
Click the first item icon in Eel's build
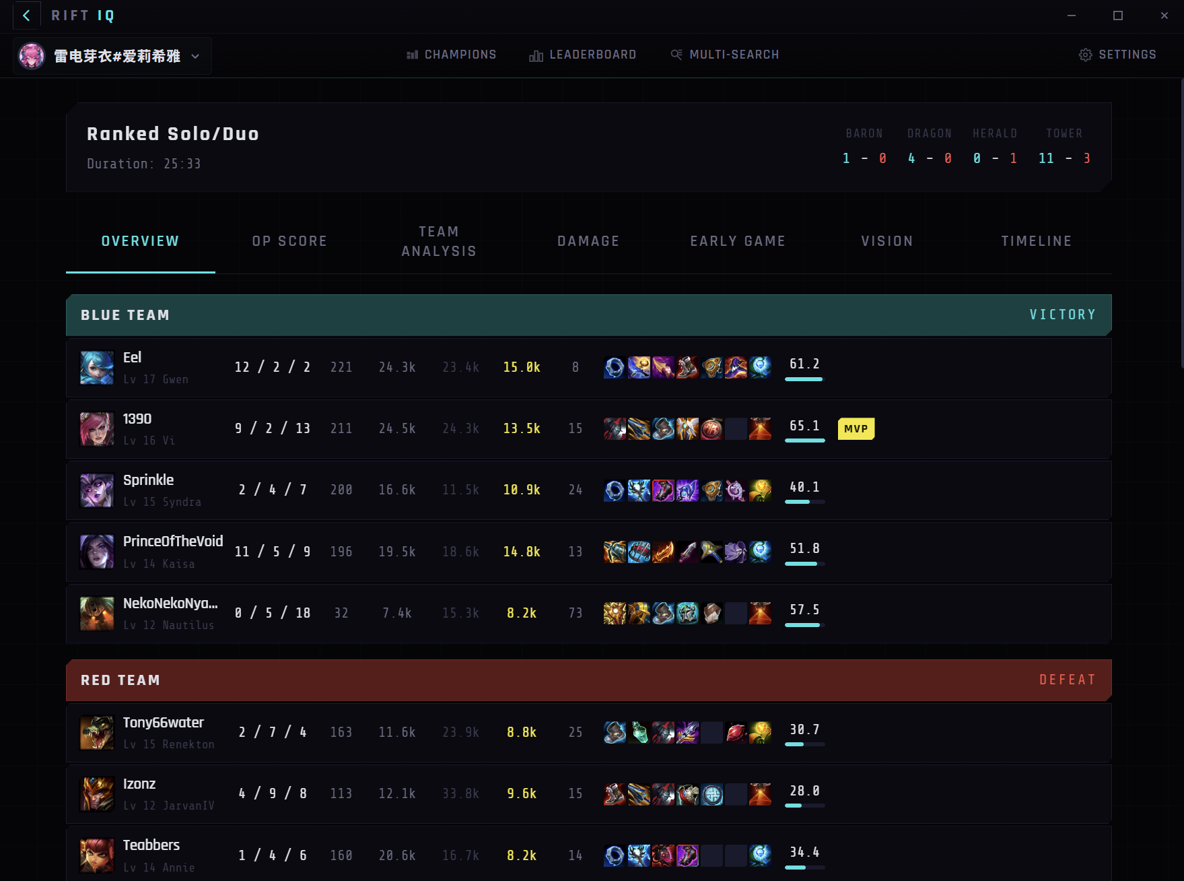pos(613,367)
